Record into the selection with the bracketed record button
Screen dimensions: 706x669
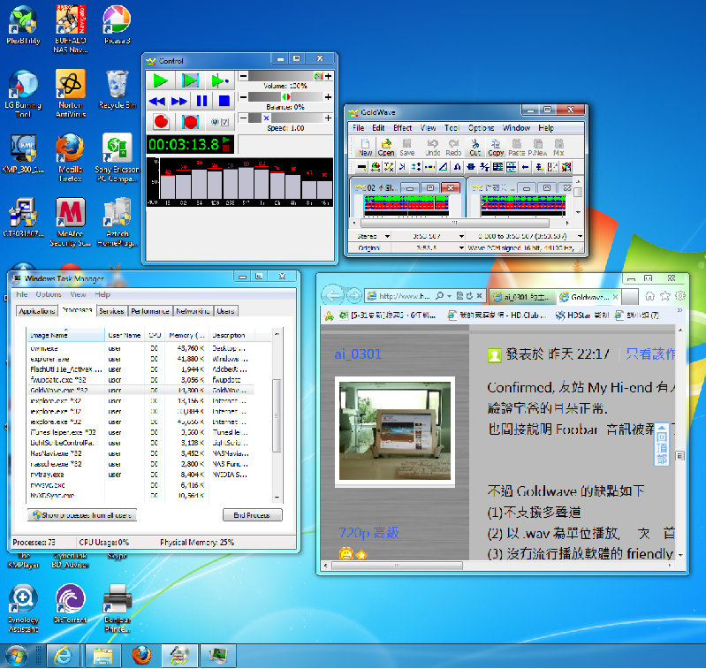(190, 122)
